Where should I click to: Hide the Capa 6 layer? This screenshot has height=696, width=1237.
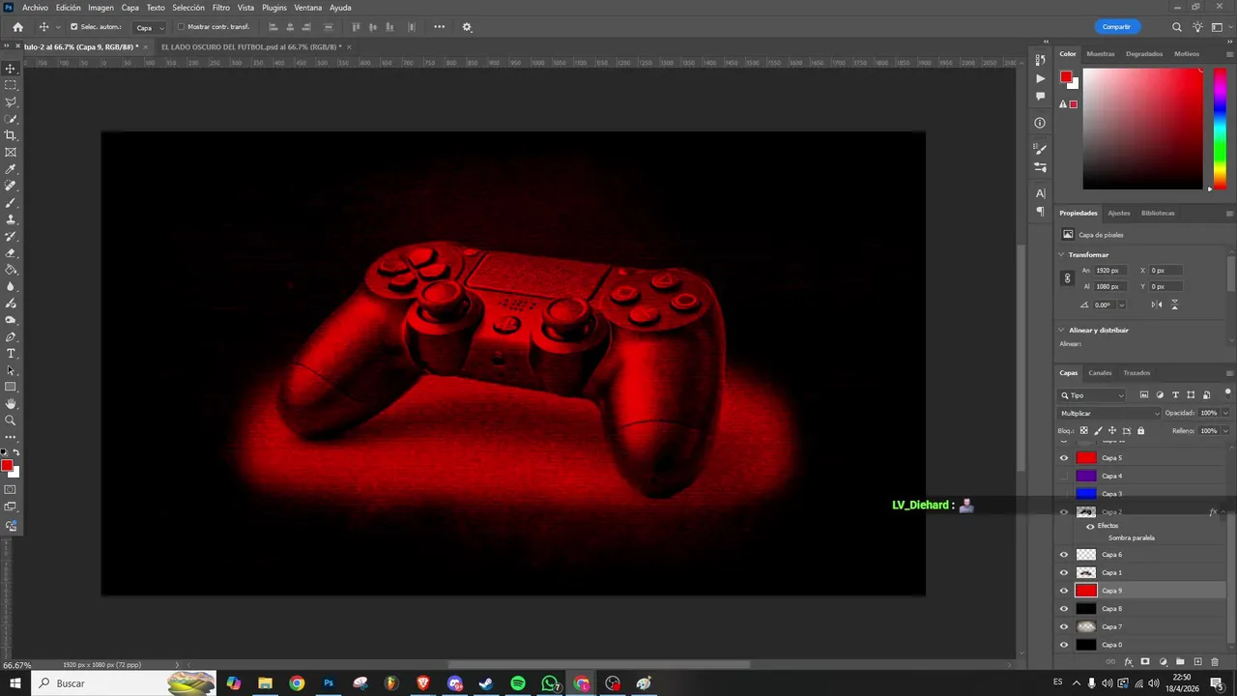click(x=1064, y=555)
